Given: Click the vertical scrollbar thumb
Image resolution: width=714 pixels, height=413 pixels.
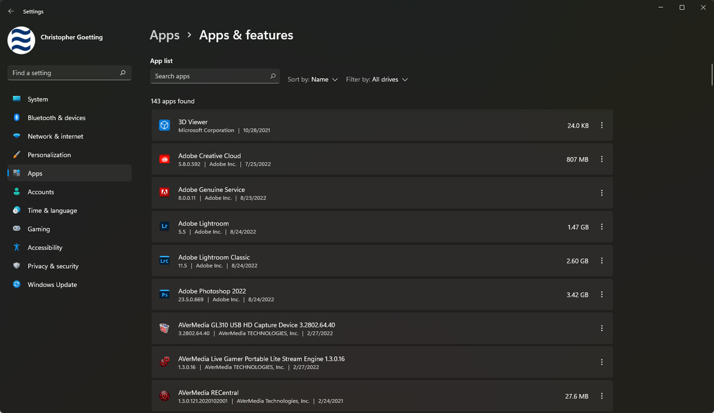Looking at the screenshot, I should tap(712, 75).
